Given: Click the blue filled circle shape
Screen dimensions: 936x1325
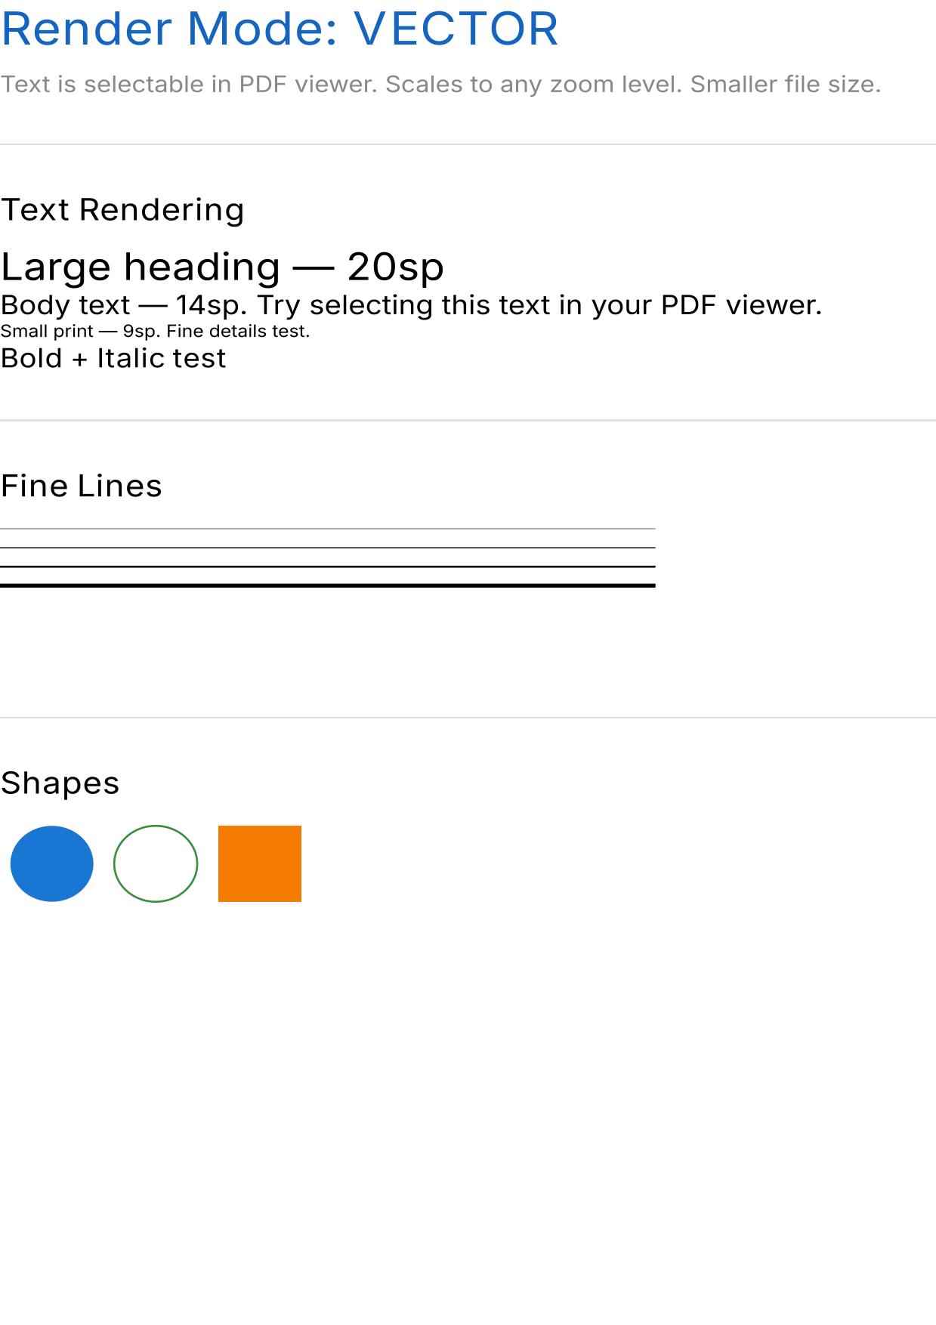Looking at the screenshot, I should 52,863.
